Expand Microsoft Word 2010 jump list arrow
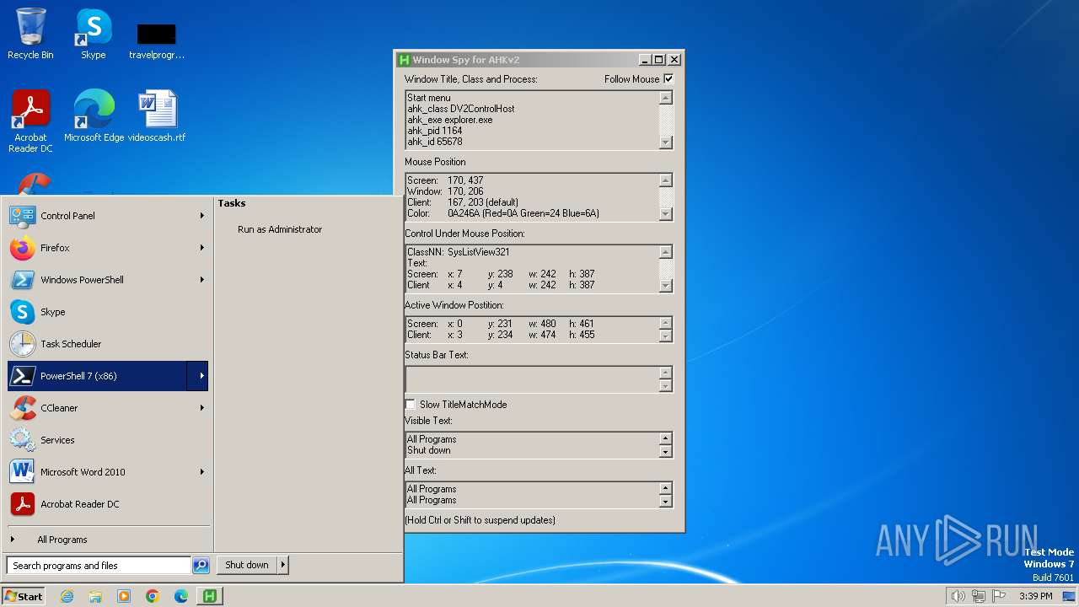 [x=202, y=472]
